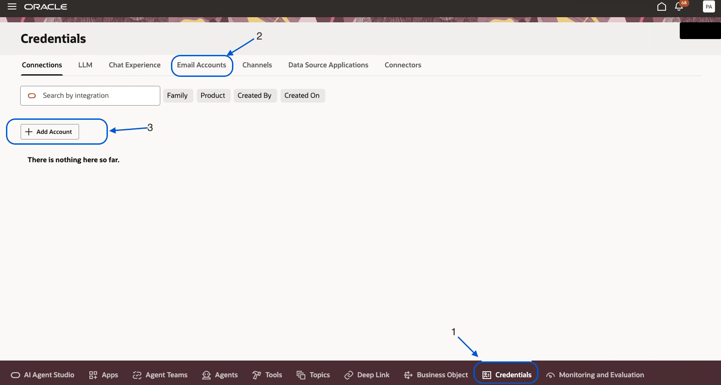Open the Channels tab
The height and width of the screenshot is (385, 721).
(x=257, y=65)
